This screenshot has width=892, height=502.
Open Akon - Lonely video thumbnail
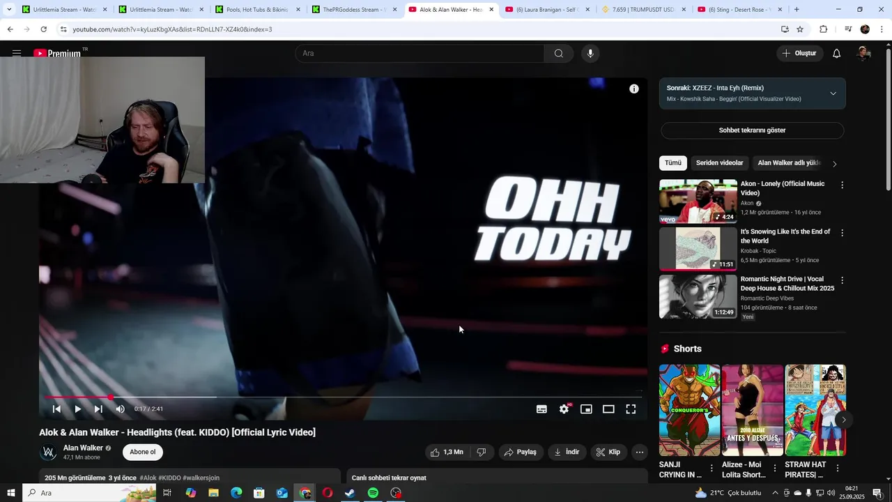[x=698, y=201]
